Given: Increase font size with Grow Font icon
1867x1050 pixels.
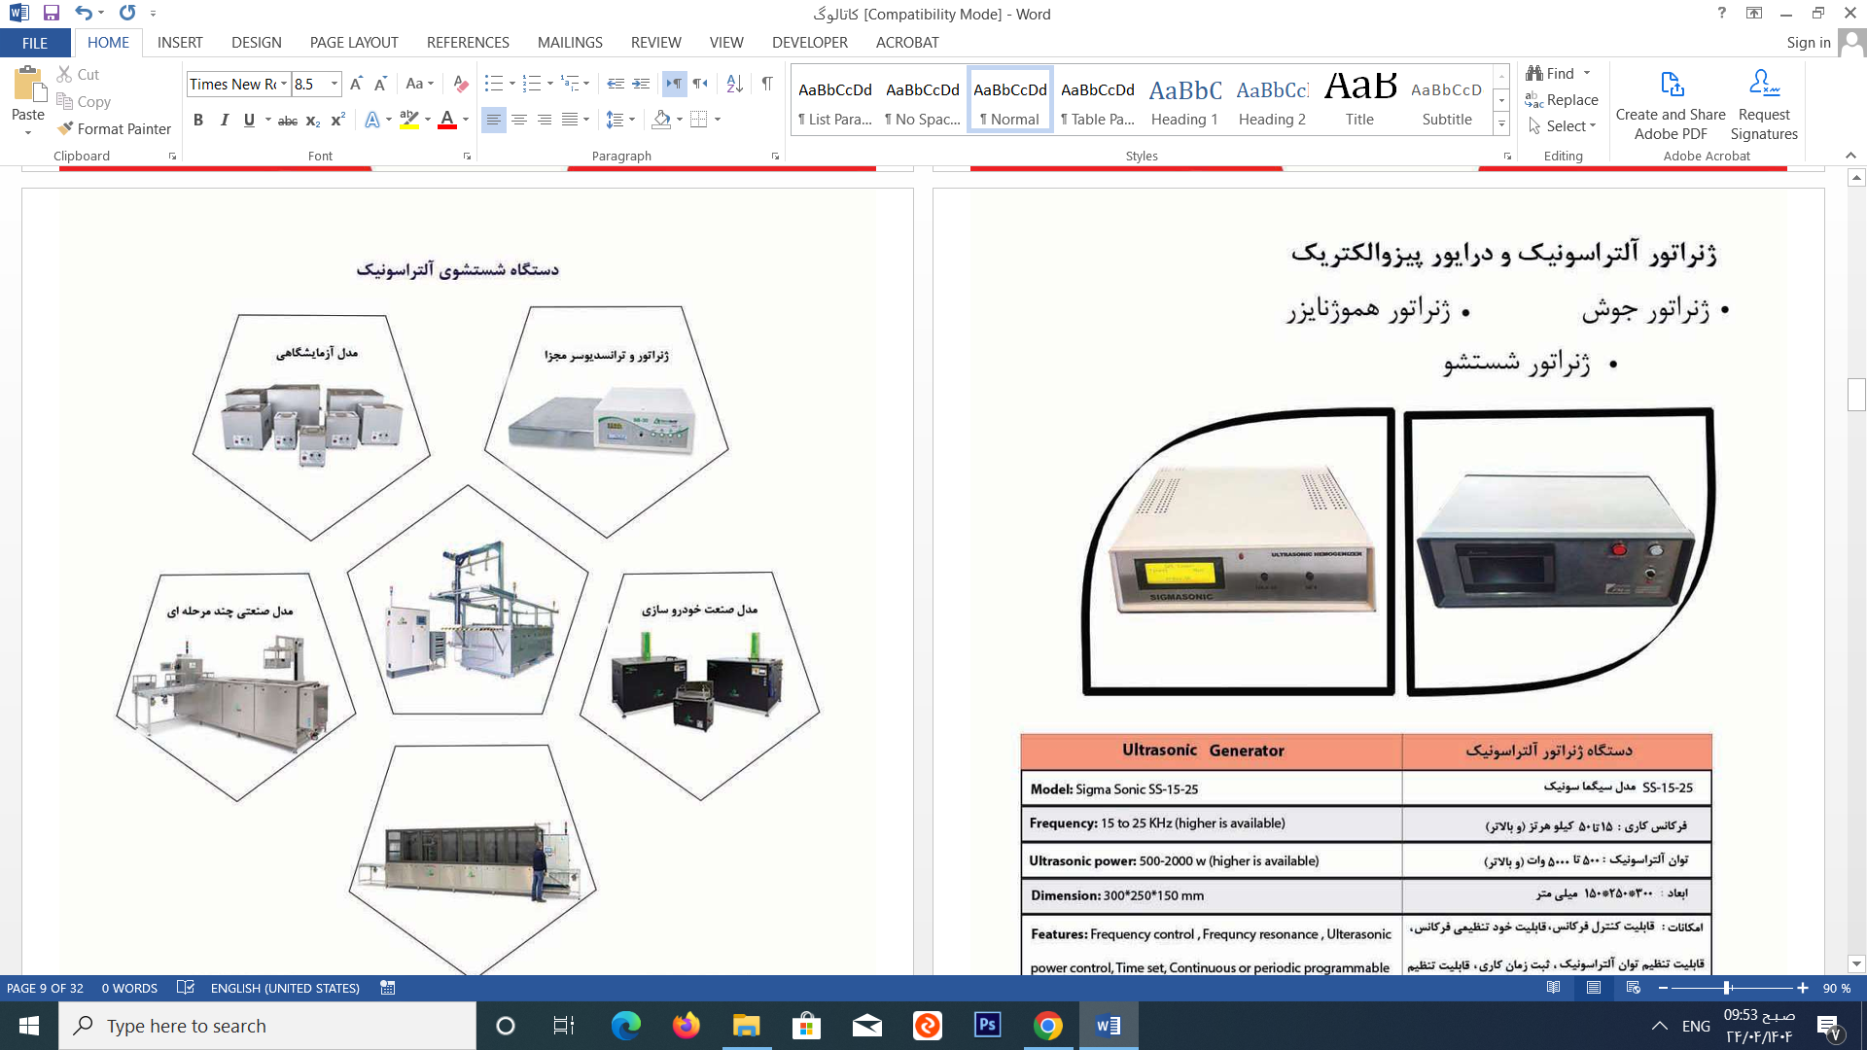Looking at the screenshot, I should 356,84.
